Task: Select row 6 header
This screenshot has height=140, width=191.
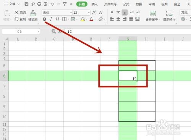Action: tap(4, 76)
